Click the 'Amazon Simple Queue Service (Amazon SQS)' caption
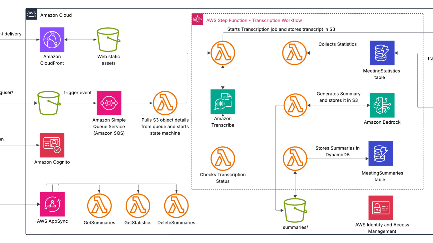433x243 pixels. coord(109,126)
